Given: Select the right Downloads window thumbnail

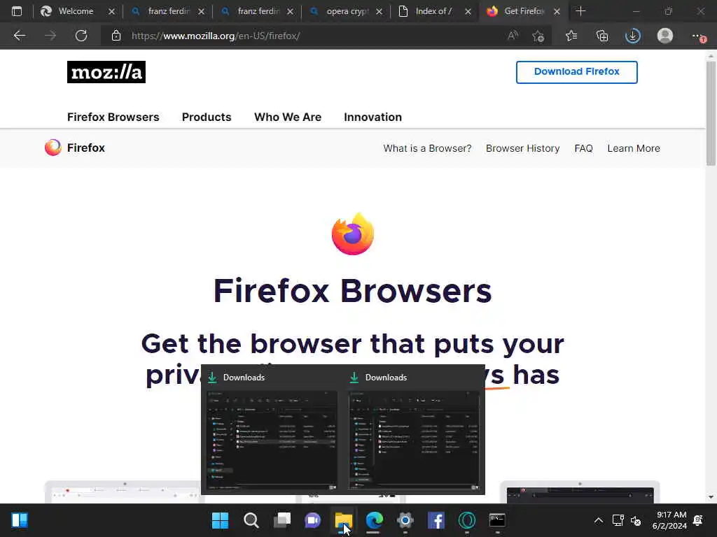Looking at the screenshot, I should coord(414,441).
